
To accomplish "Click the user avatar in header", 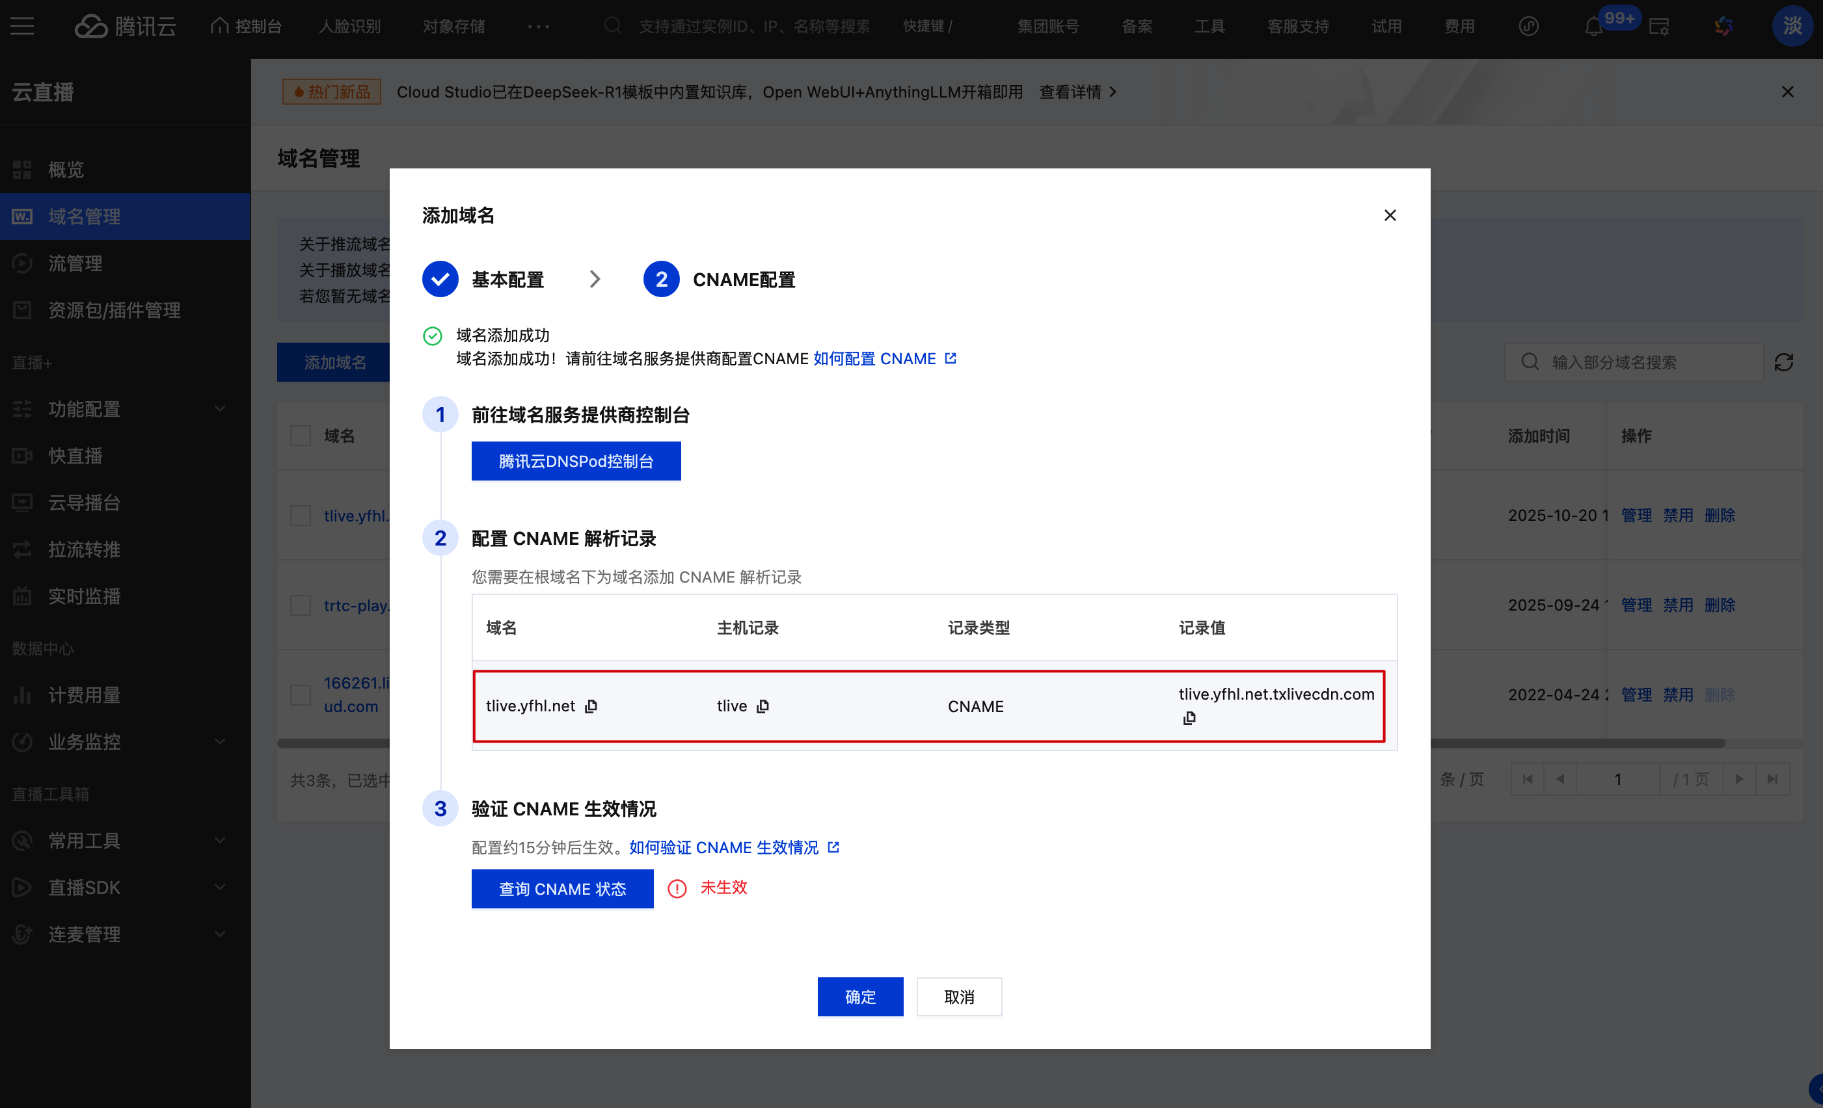I will pos(1791,27).
